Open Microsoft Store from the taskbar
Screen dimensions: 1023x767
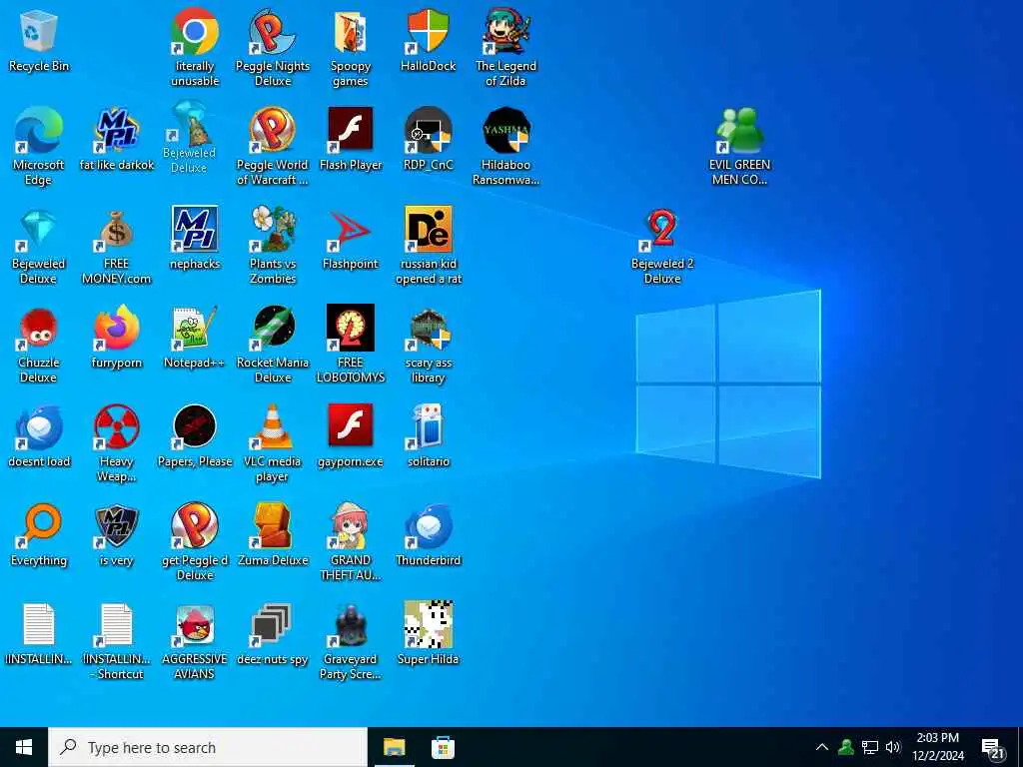point(443,747)
